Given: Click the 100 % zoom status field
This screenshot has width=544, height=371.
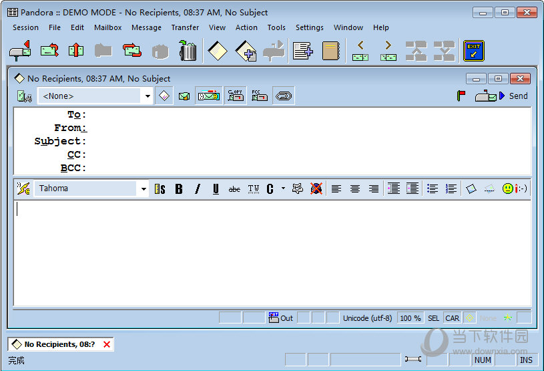Looking at the screenshot, I should point(411,318).
